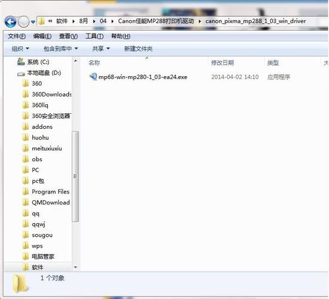Screen dimensions: 329x299
Task: Open the 帮助(H) menu
Action: 121,36
